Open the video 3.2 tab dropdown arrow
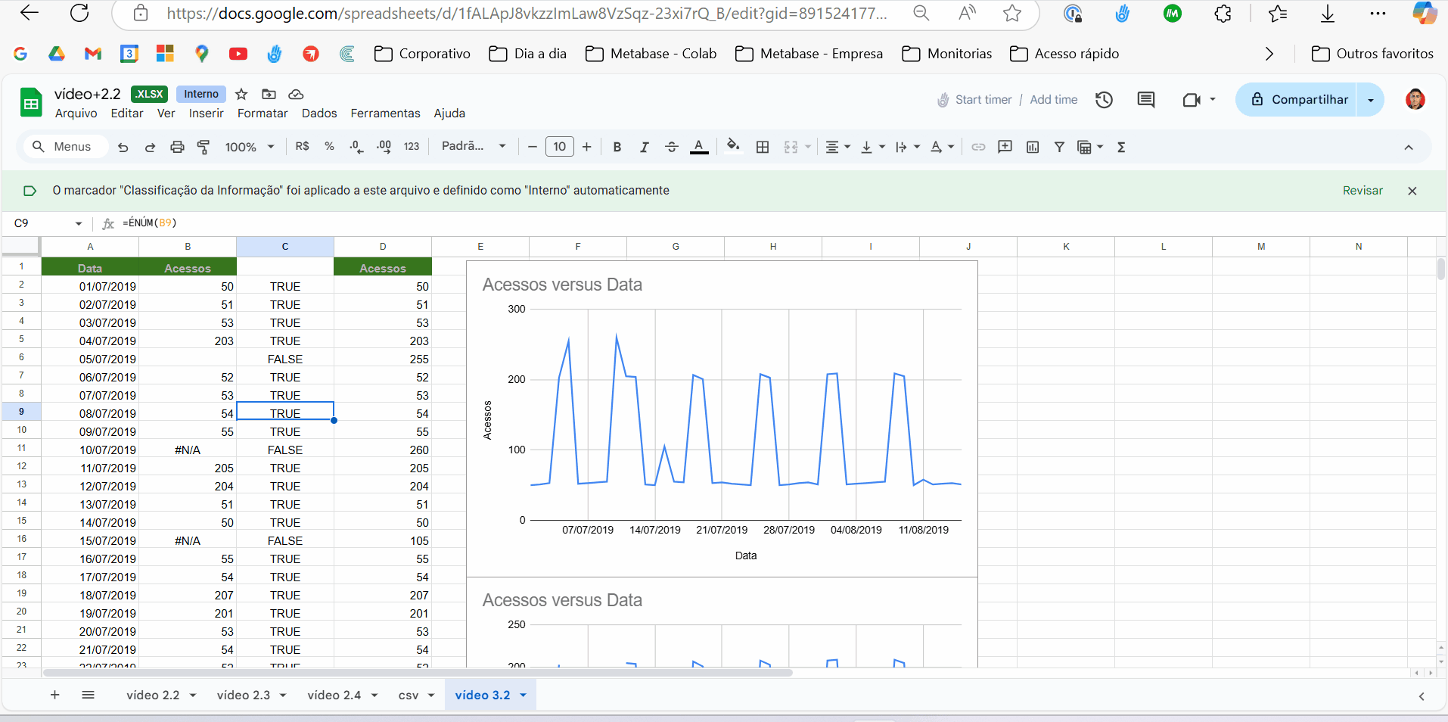 click(523, 695)
